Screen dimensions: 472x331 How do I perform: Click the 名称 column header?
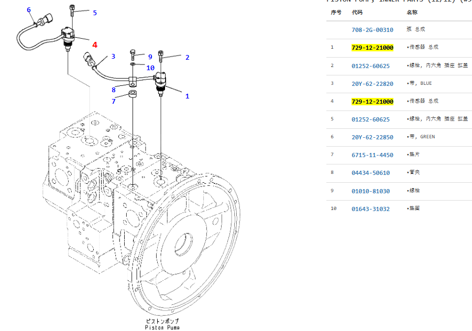[x=412, y=13]
